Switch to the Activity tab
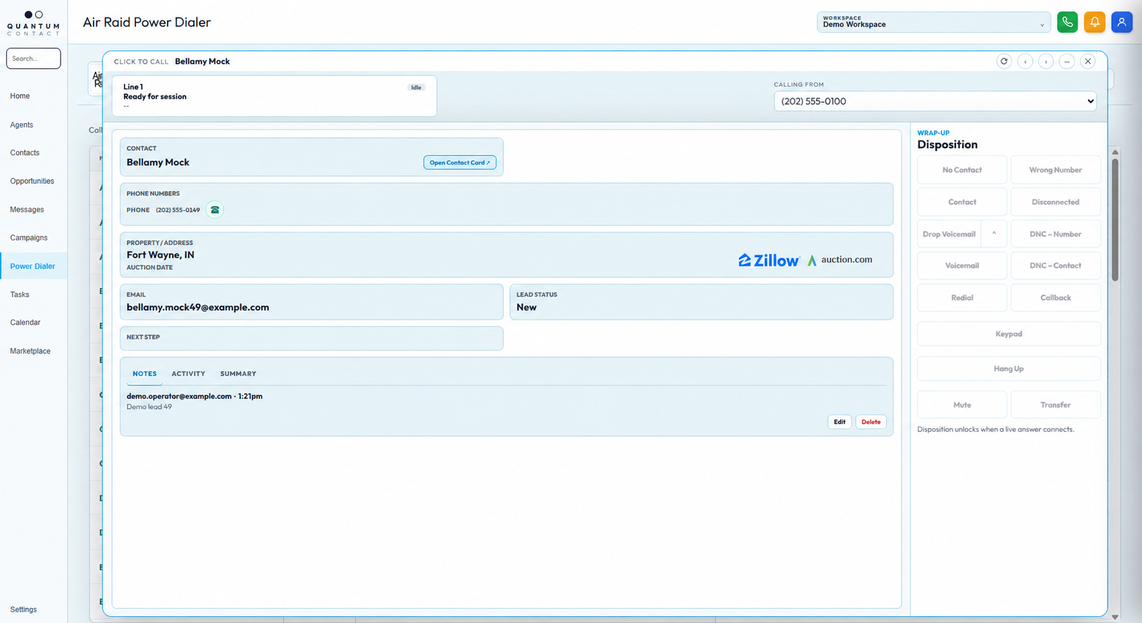 188,374
